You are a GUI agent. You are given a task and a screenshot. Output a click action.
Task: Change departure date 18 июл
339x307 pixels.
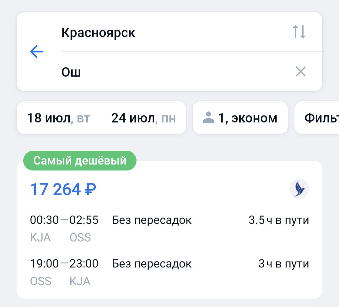[58, 118]
